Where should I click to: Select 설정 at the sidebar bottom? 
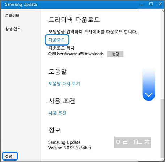click(x=9, y=156)
